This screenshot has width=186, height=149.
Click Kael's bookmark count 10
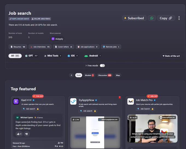tap(56, 146)
